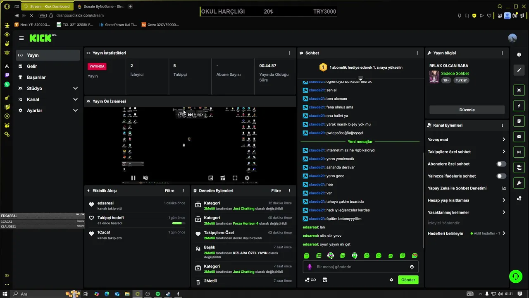The width and height of the screenshot is (529, 298).
Task: Open the green headset support button
Action: click(515, 276)
